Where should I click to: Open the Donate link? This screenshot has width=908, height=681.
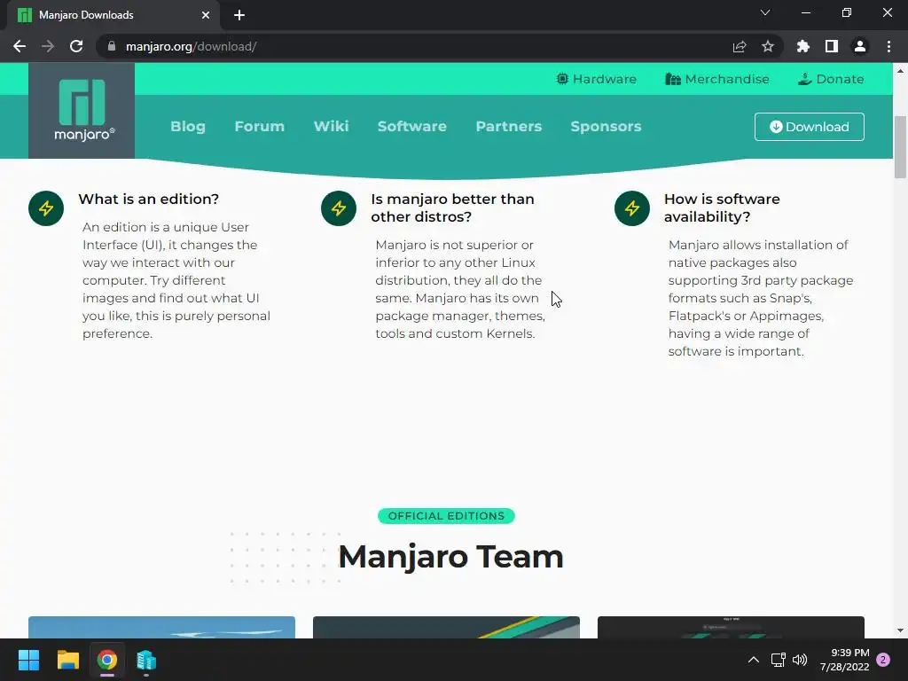[830, 79]
